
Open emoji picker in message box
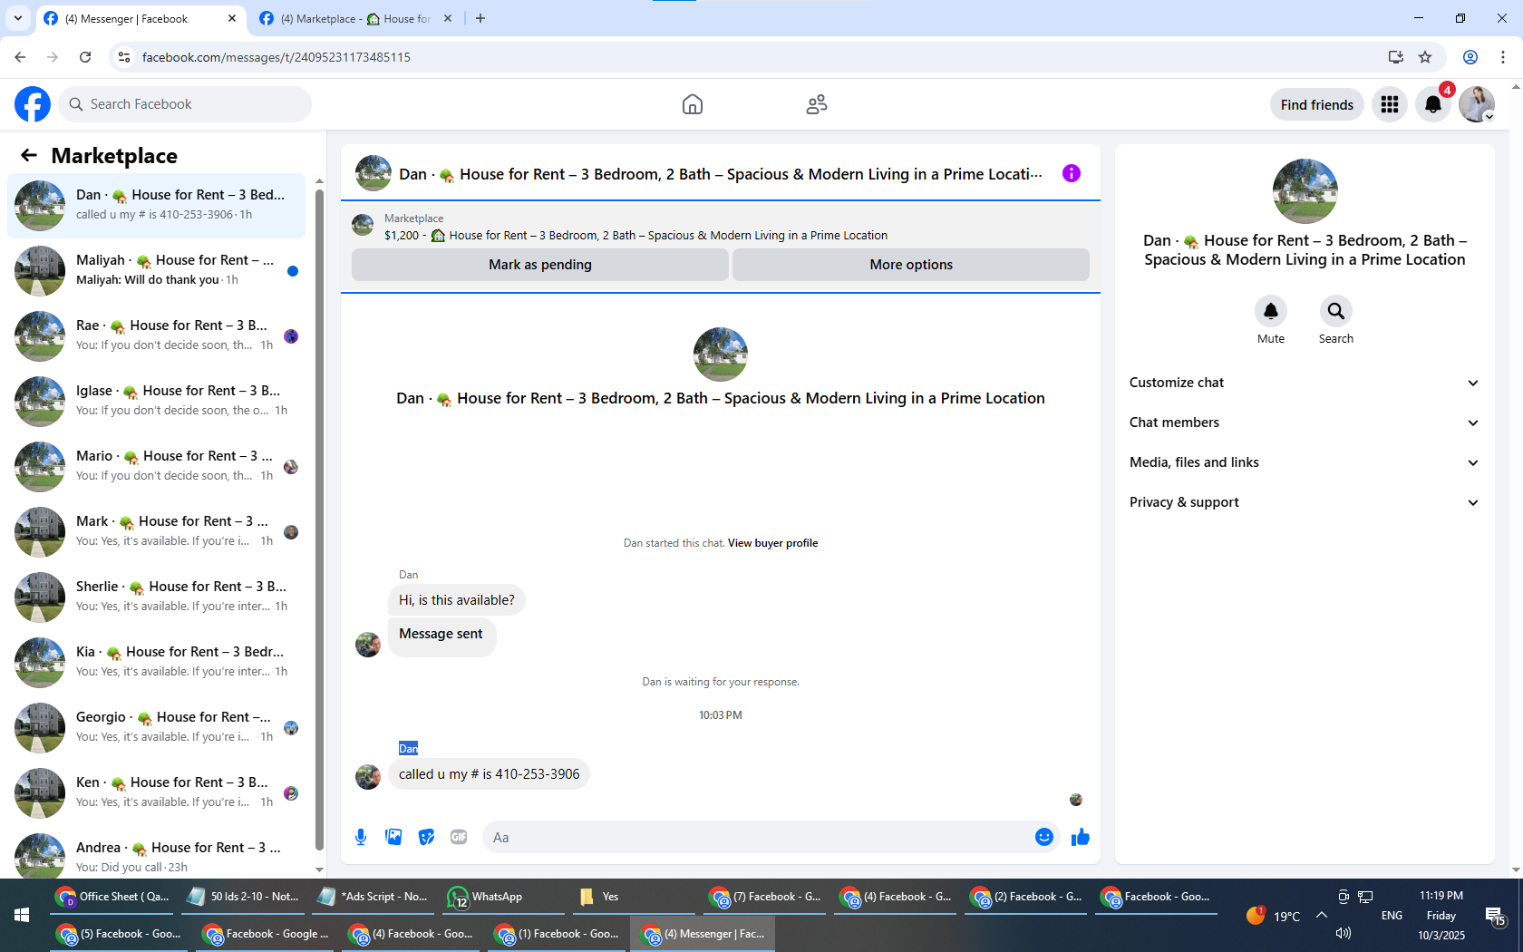coord(1044,837)
